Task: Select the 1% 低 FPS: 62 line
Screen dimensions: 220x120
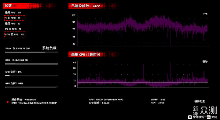Action: point(13,29)
